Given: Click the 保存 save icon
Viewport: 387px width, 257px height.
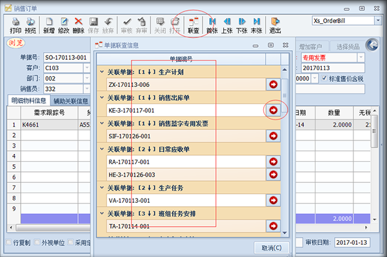Looking at the screenshot, I should pos(94,25).
